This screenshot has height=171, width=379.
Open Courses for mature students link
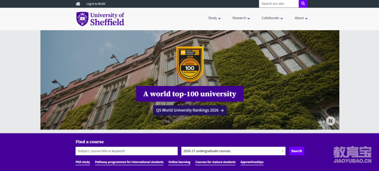pos(215,162)
